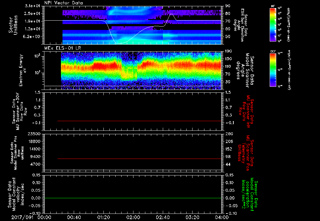Viewport: 320px width, 221px height.
Task: Click the red line in the Scanner Pos panel
Action: coord(139,159)
